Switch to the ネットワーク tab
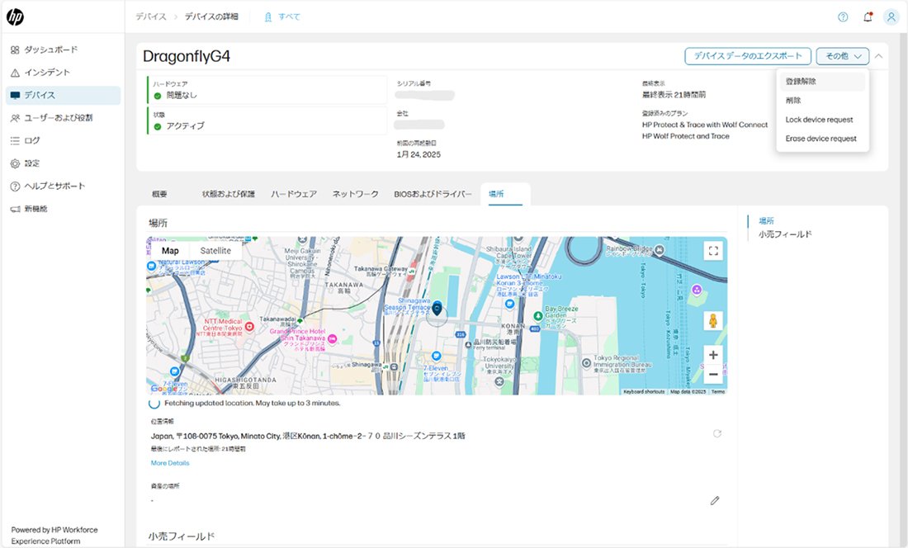908x548 pixels. [x=356, y=194]
